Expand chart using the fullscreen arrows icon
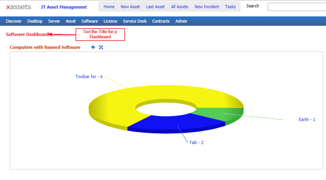The image size is (326, 180). point(101,47)
